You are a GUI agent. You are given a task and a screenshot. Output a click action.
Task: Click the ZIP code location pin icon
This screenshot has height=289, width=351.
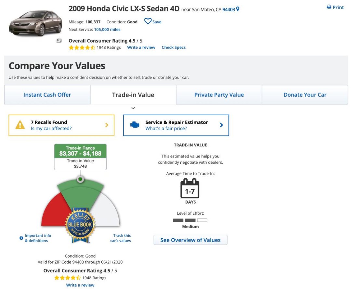238,9
